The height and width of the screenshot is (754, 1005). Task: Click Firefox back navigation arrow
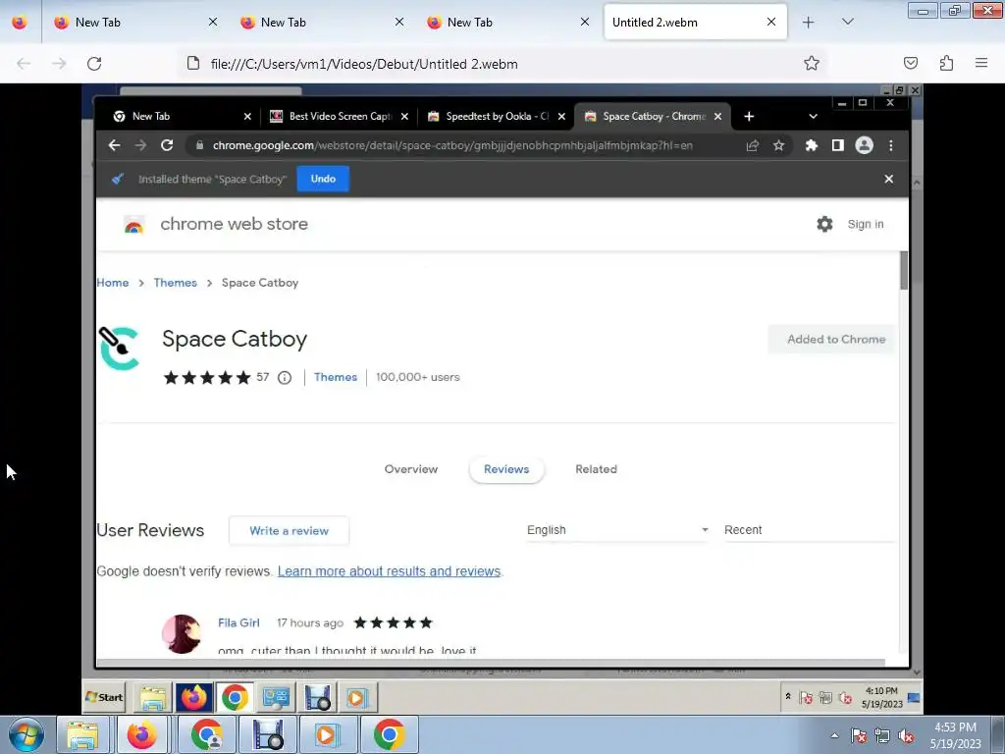[x=24, y=64]
